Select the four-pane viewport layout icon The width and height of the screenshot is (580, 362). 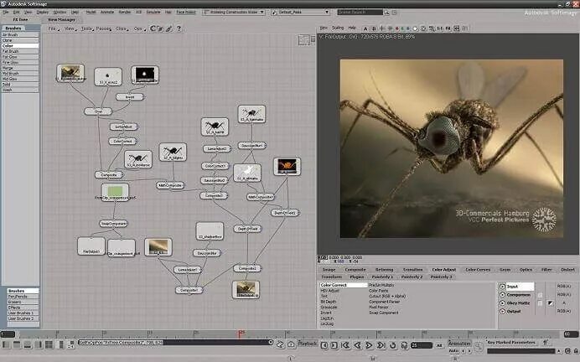coord(49,344)
